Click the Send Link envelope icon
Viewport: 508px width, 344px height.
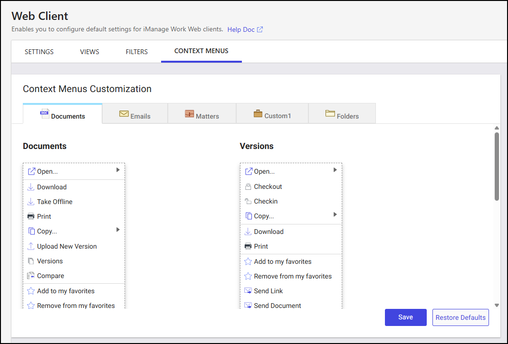click(248, 290)
